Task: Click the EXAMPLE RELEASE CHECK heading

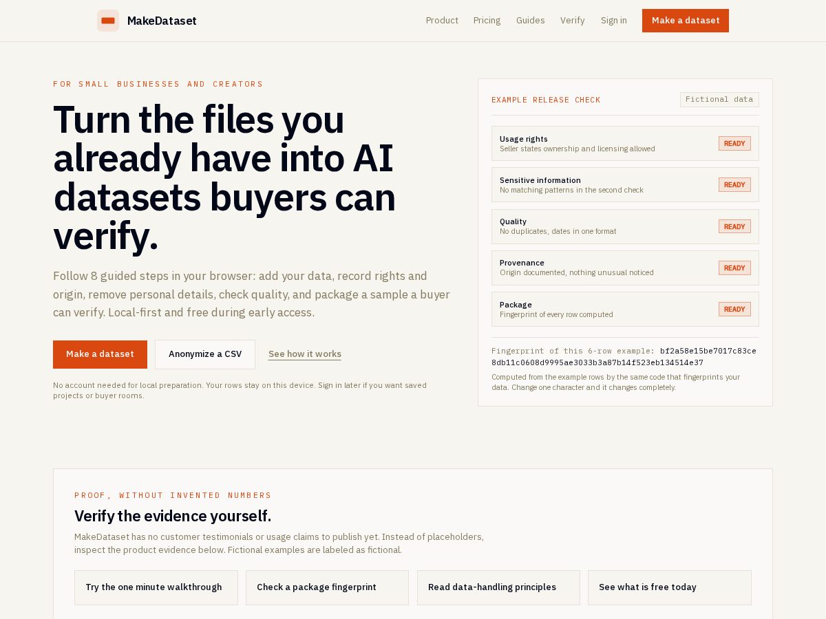Action: [546, 100]
